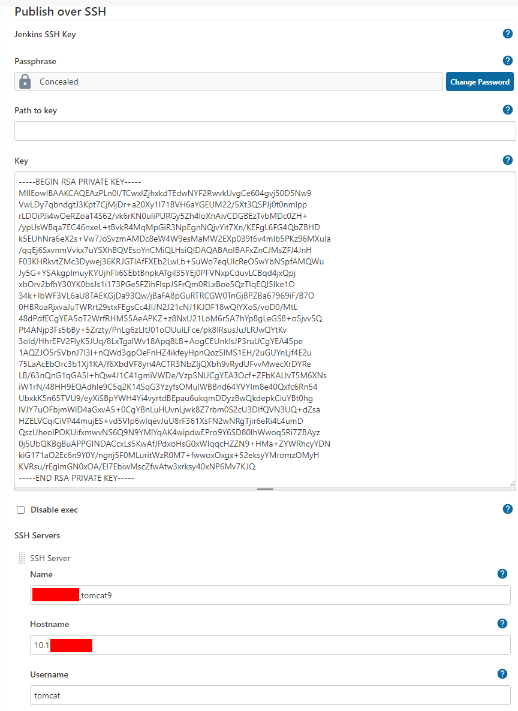
Task: Click the Hostname input field
Action: [270, 645]
